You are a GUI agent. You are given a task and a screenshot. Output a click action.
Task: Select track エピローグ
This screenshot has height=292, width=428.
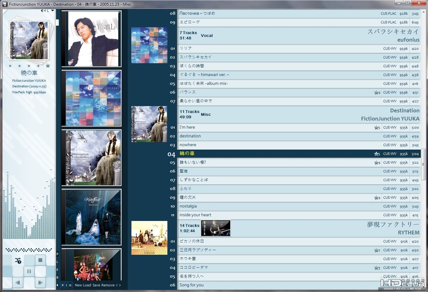tap(298, 22)
